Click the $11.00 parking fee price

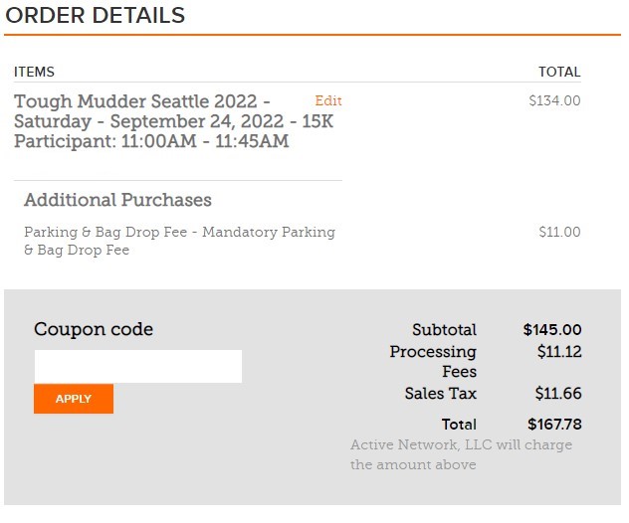(559, 232)
